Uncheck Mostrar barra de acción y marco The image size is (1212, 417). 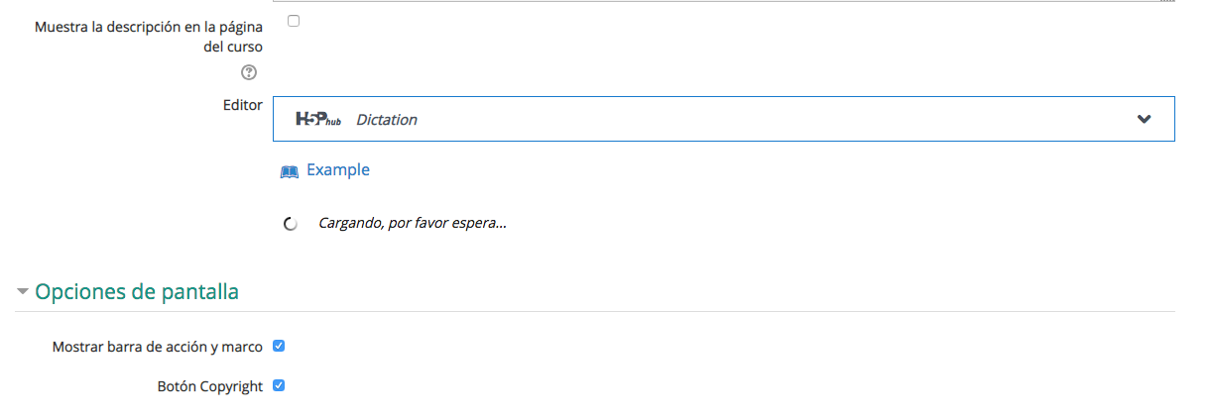pyautogui.click(x=279, y=347)
